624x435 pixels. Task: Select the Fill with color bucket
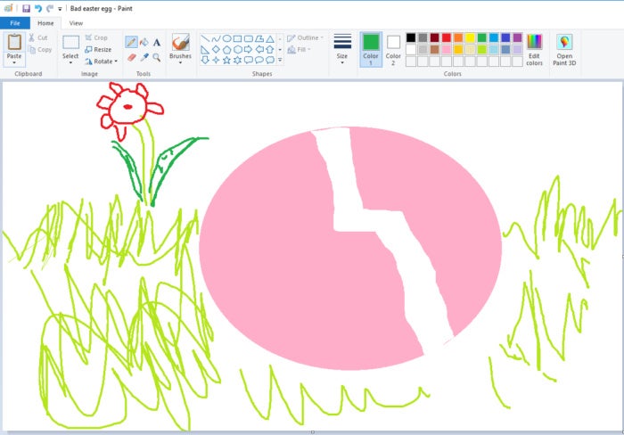pyautogui.click(x=144, y=41)
